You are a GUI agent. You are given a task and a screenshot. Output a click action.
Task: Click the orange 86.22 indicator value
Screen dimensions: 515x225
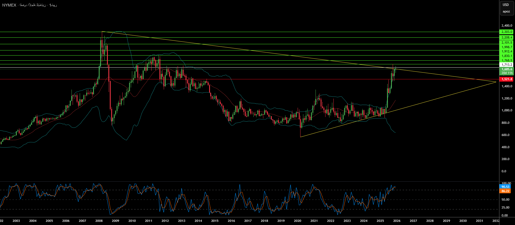tap(505, 191)
